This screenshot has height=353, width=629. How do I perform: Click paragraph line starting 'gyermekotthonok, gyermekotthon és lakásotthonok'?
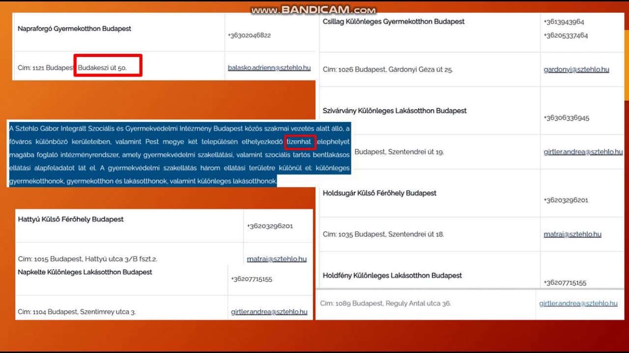[x=143, y=181]
